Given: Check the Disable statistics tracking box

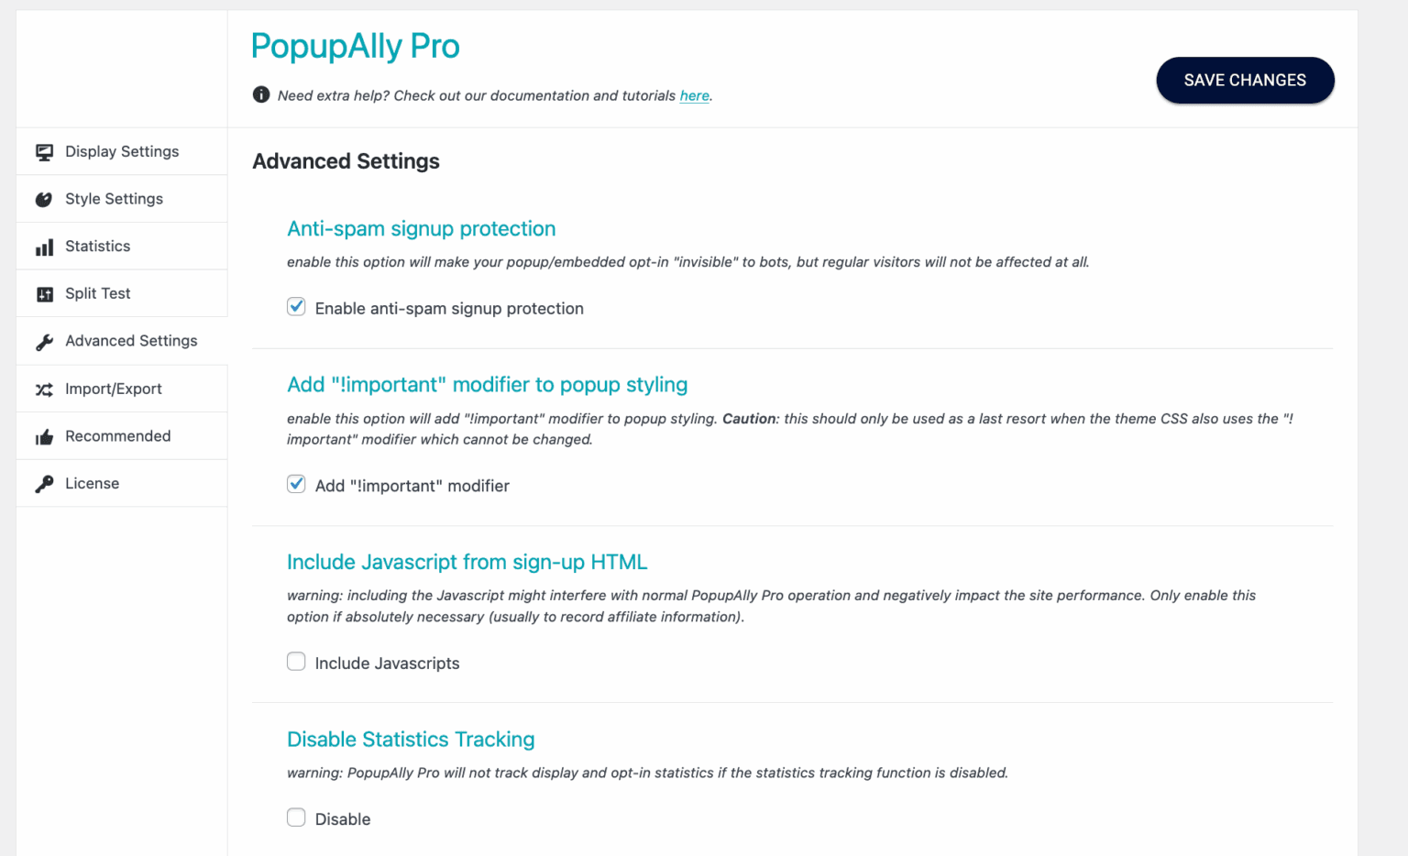Looking at the screenshot, I should (x=296, y=817).
